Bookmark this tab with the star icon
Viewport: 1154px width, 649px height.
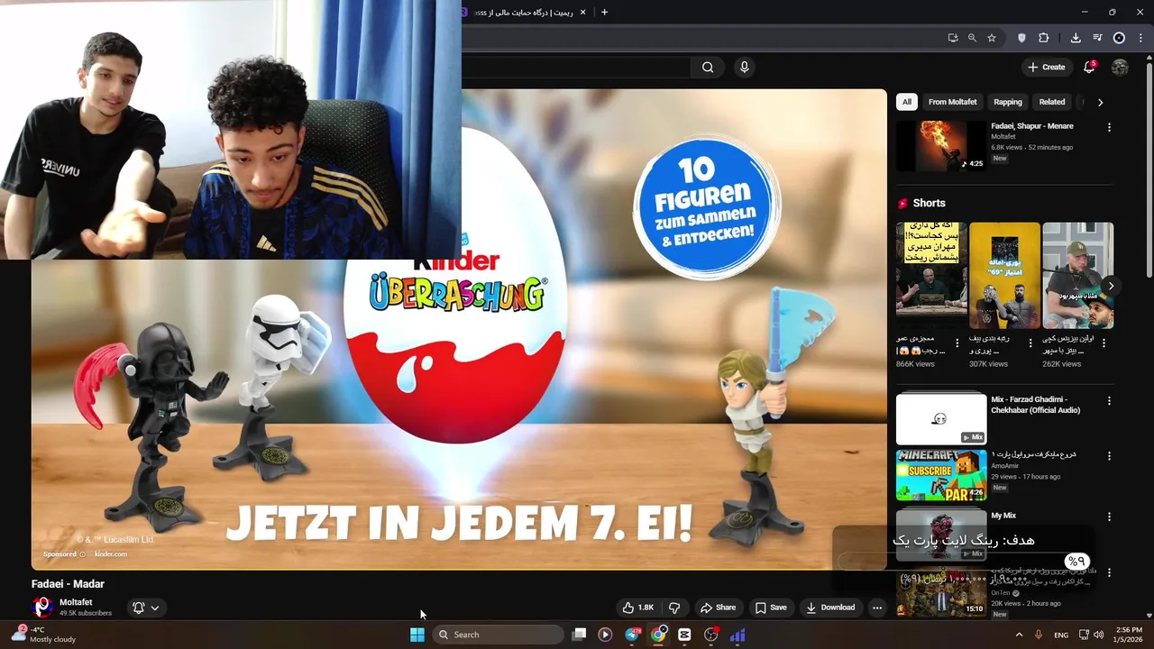tap(992, 38)
